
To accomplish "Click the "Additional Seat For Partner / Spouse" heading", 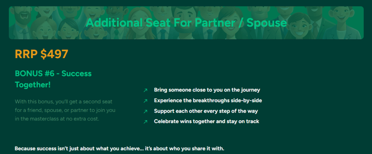I will (186, 23).
